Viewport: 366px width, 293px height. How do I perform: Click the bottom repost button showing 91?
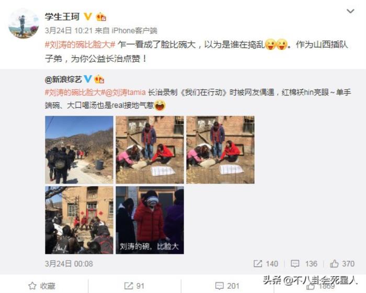tap(134, 286)
